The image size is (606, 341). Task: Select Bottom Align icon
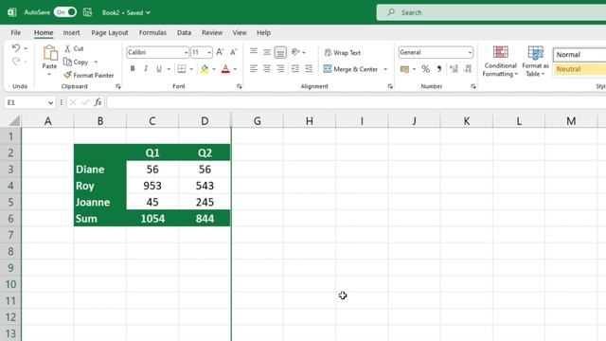[x=280, y=52]
